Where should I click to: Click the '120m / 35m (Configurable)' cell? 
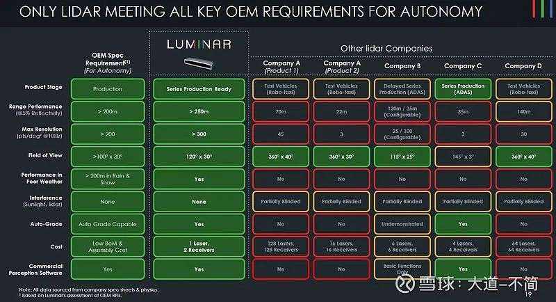(402, 111)
